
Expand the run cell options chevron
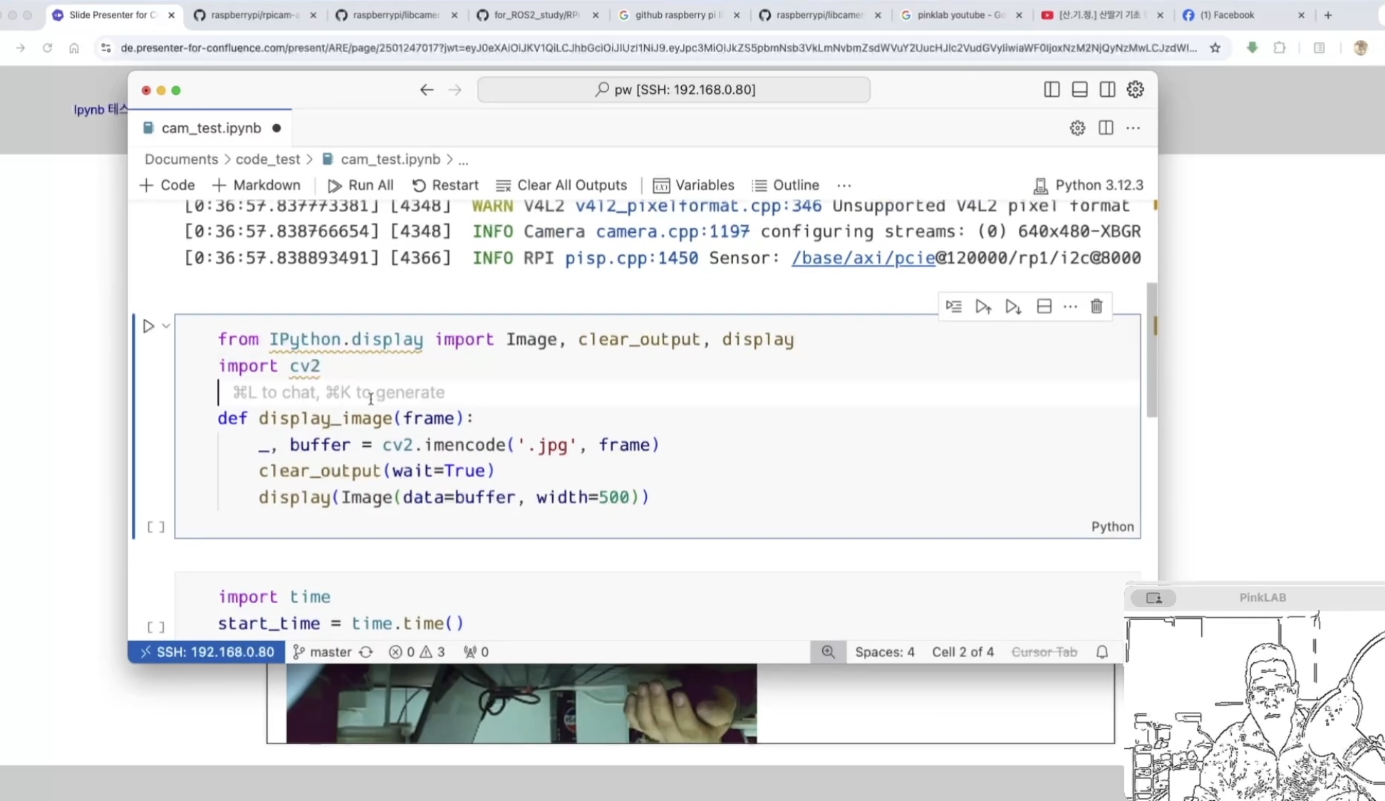coord(166,326)
